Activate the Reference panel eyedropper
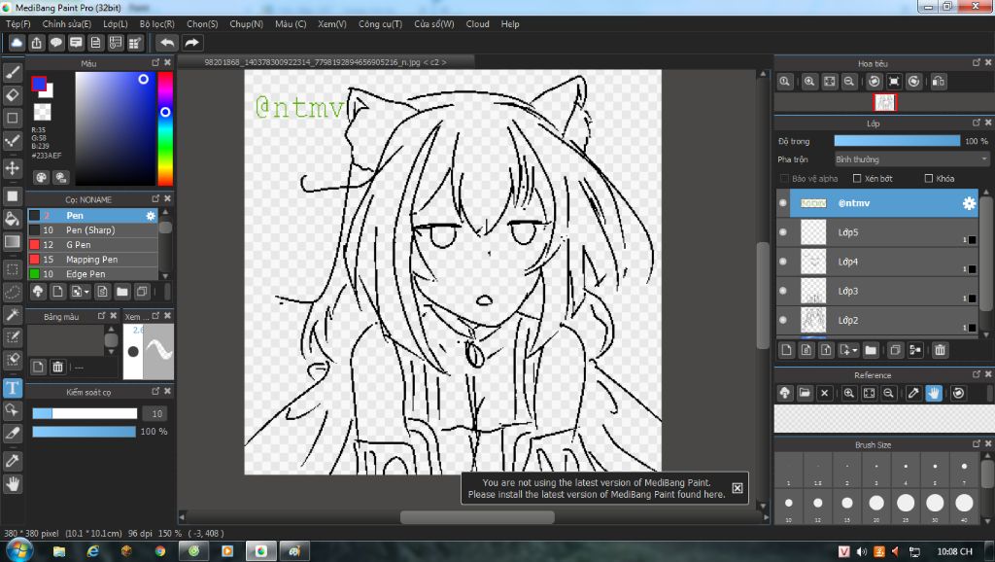 pyautogui.click(x=913, y=393)
